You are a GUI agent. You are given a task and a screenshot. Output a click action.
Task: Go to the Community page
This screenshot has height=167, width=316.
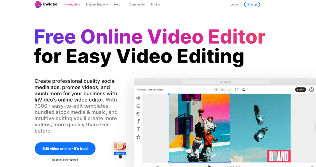pos(137,4)
